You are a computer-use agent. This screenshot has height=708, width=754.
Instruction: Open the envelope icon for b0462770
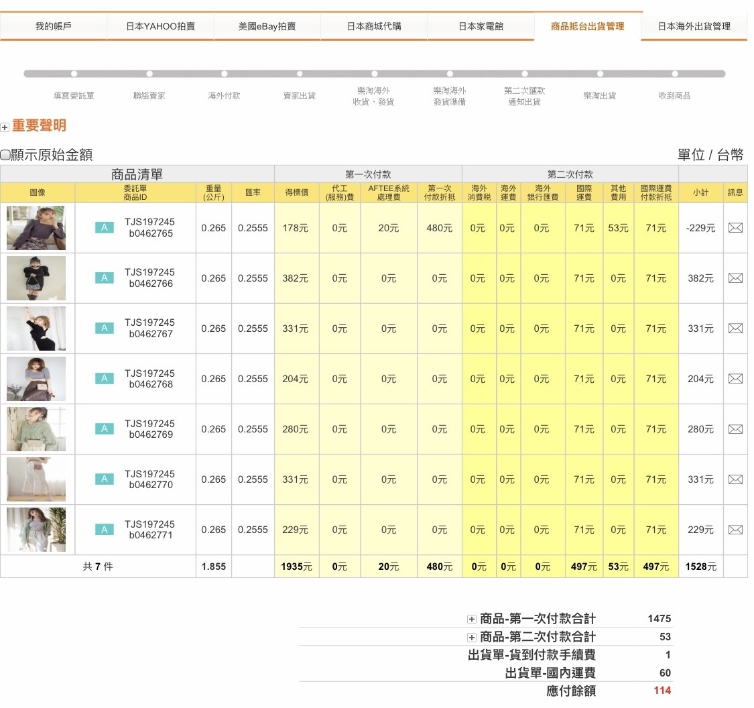735,479
